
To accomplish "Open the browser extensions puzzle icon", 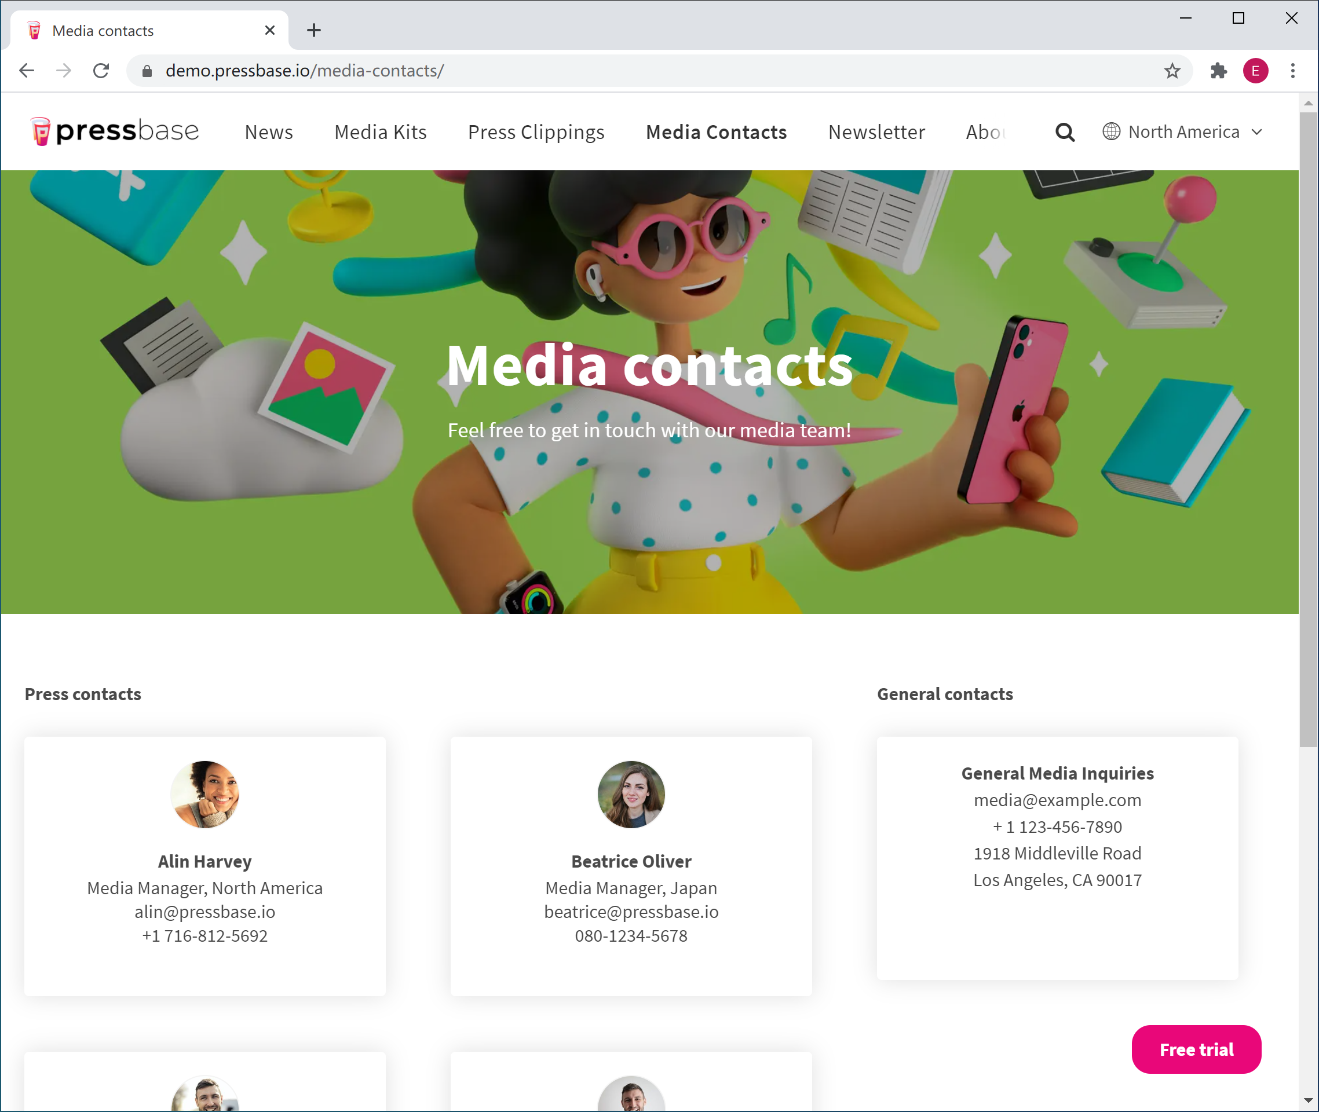I will click(1219, 71).
